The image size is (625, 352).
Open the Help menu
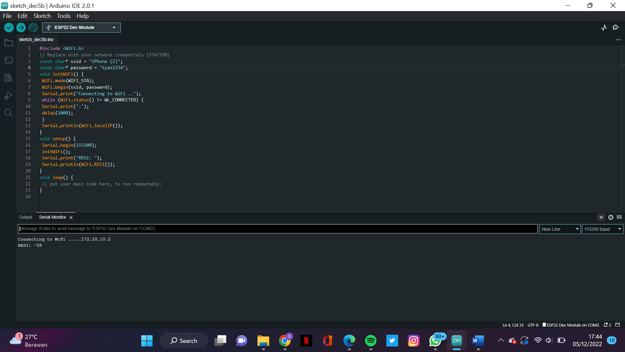tap(82, 16)
